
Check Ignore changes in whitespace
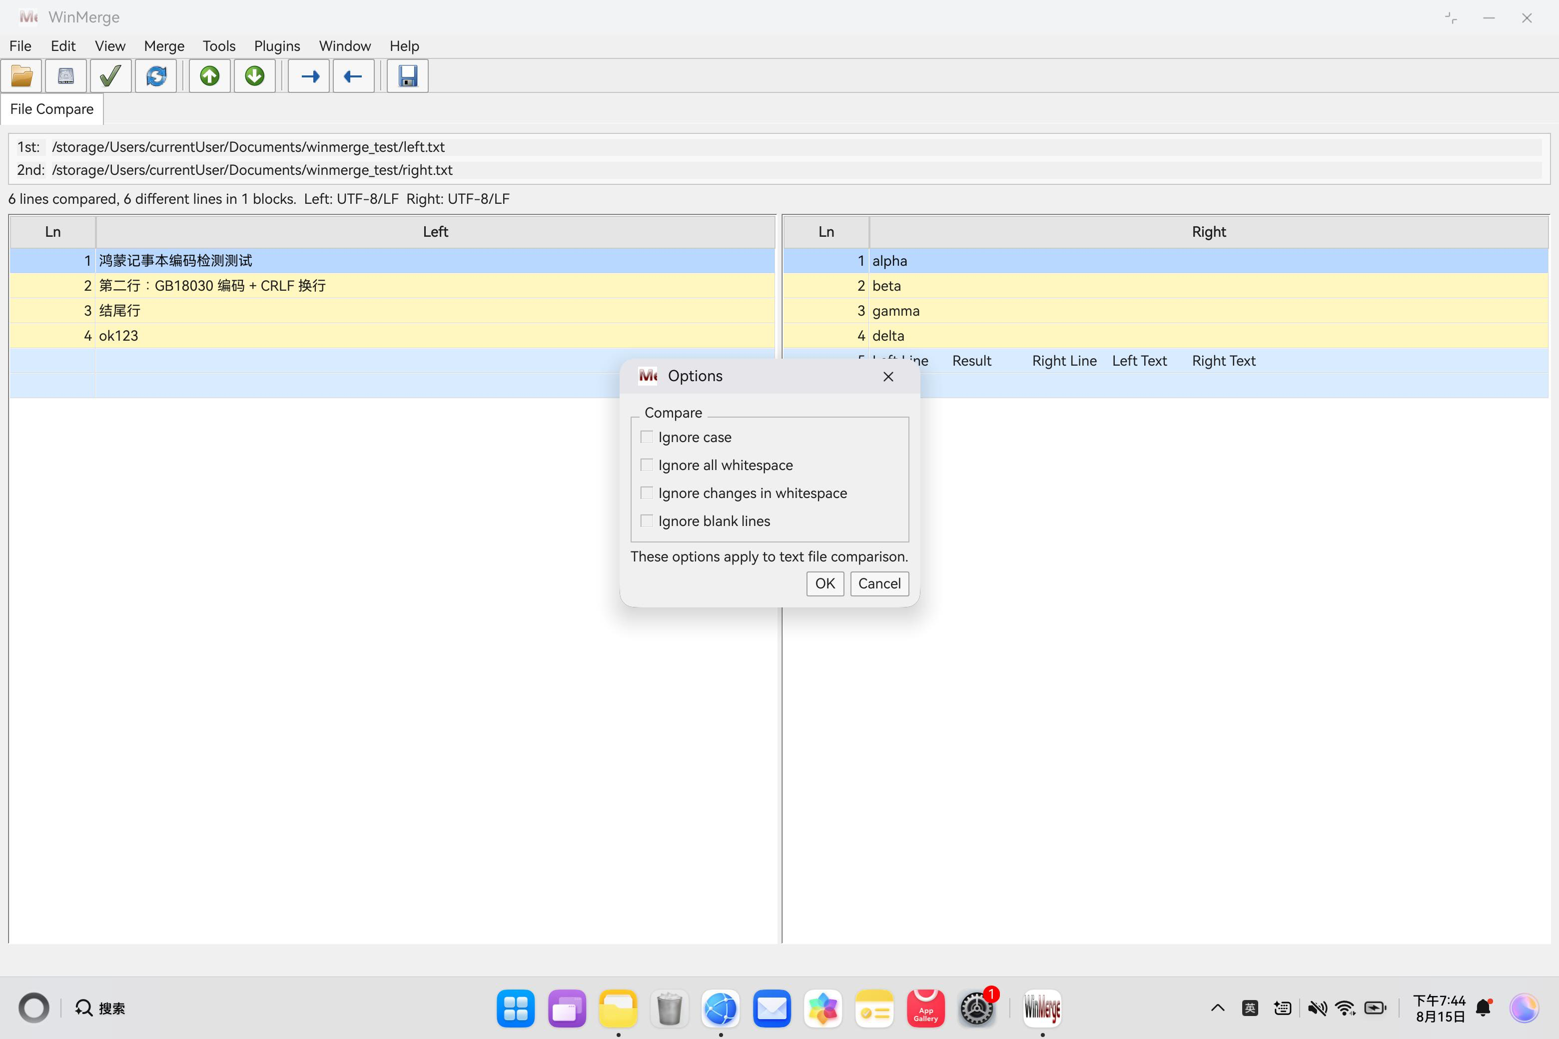(647, 493)
